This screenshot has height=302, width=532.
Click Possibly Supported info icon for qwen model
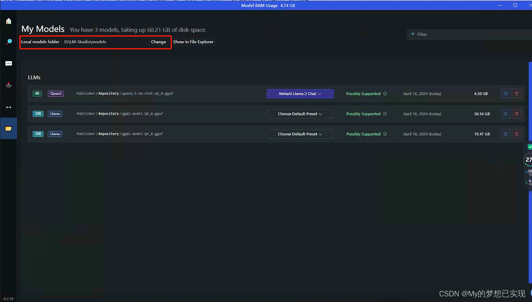[x=385, y=94]
